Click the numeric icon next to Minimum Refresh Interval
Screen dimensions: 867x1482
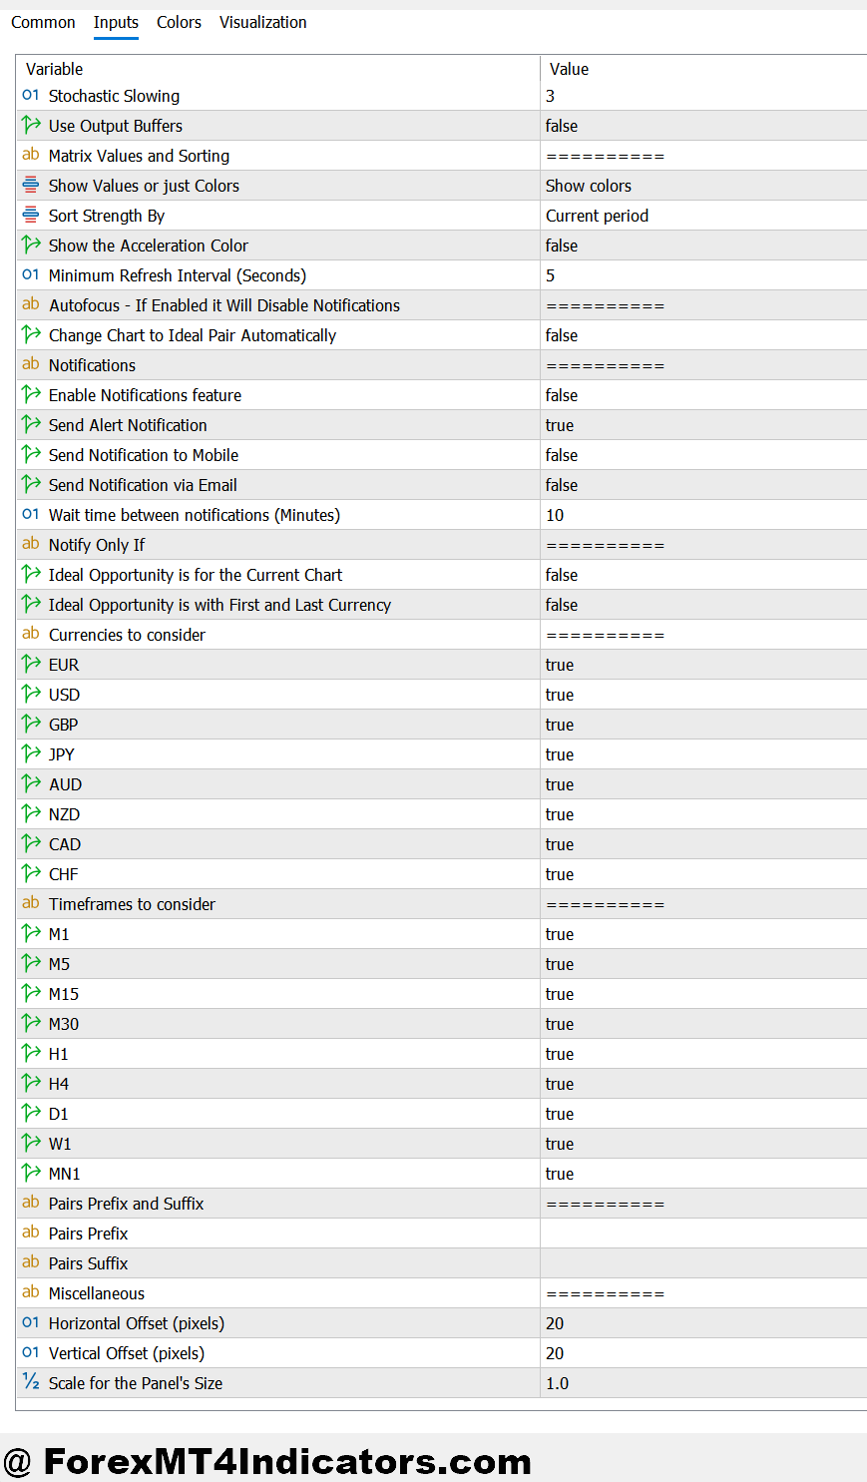click(29, 274)
